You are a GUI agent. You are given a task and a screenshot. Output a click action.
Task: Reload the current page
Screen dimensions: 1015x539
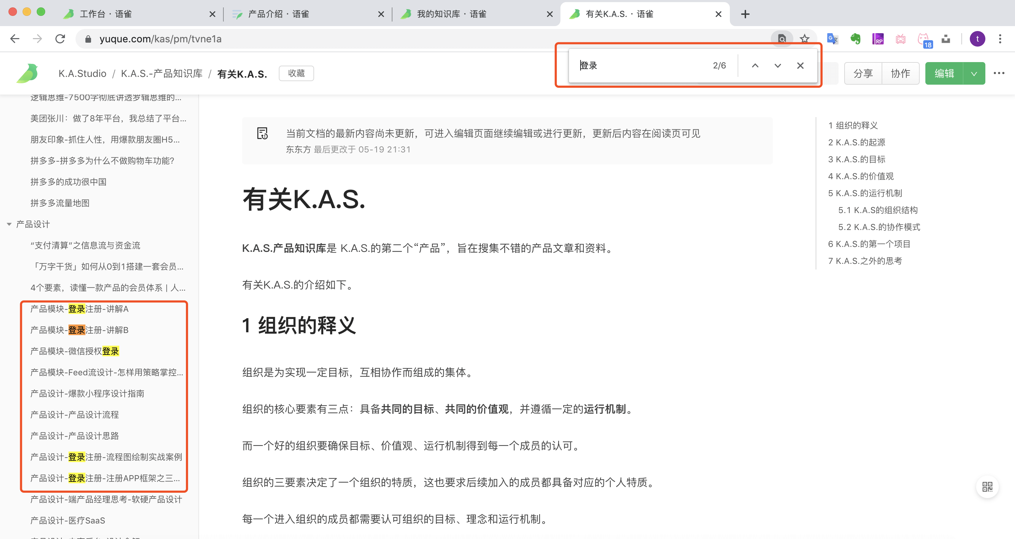coord(60,38)
